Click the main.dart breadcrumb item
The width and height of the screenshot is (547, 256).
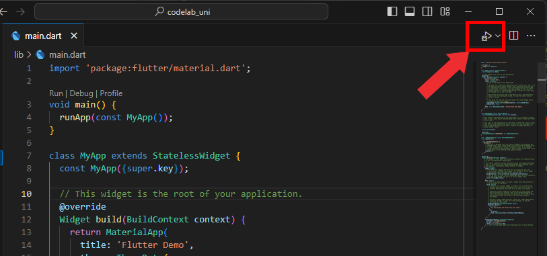(67, 55)
